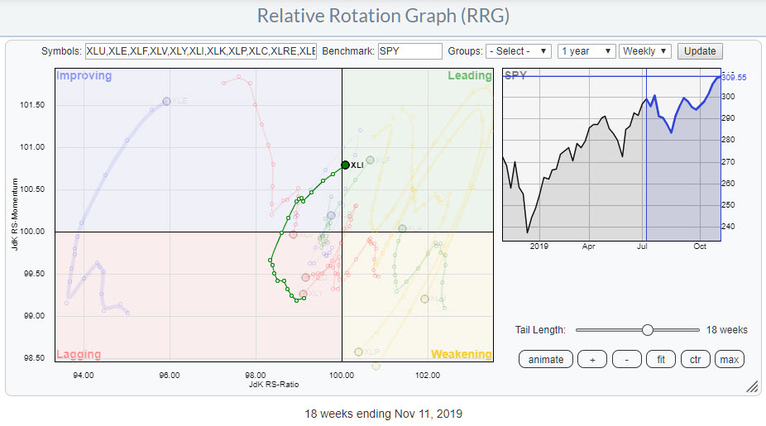The image size is (766, 426).
Task: Open the 1 year period dropdown
Action: 586,51
